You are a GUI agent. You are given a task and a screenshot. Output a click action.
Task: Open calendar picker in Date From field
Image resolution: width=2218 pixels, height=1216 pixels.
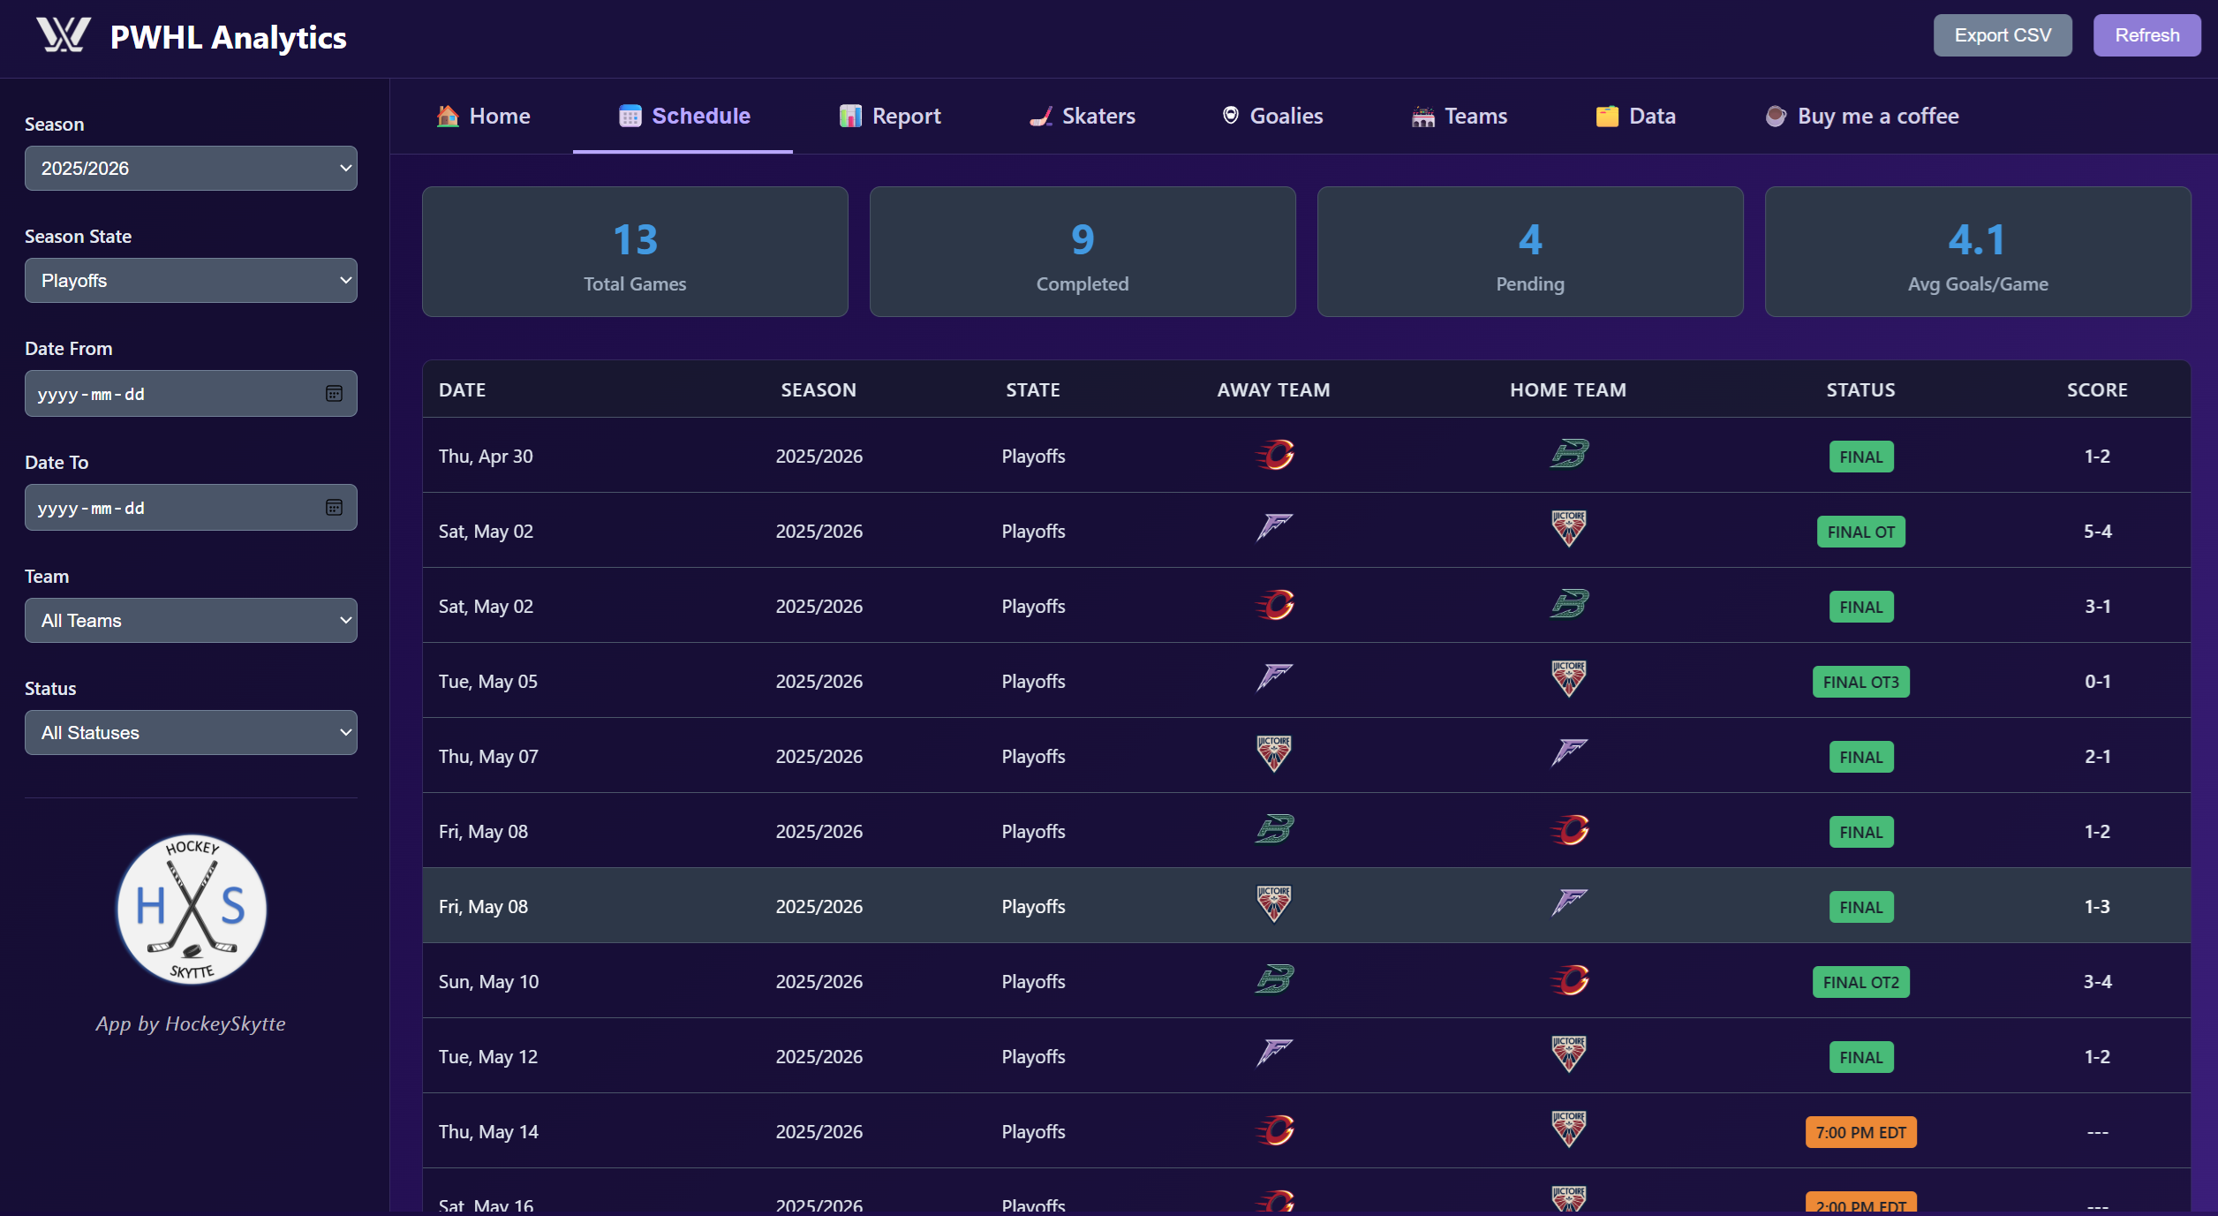click(334, 394)
